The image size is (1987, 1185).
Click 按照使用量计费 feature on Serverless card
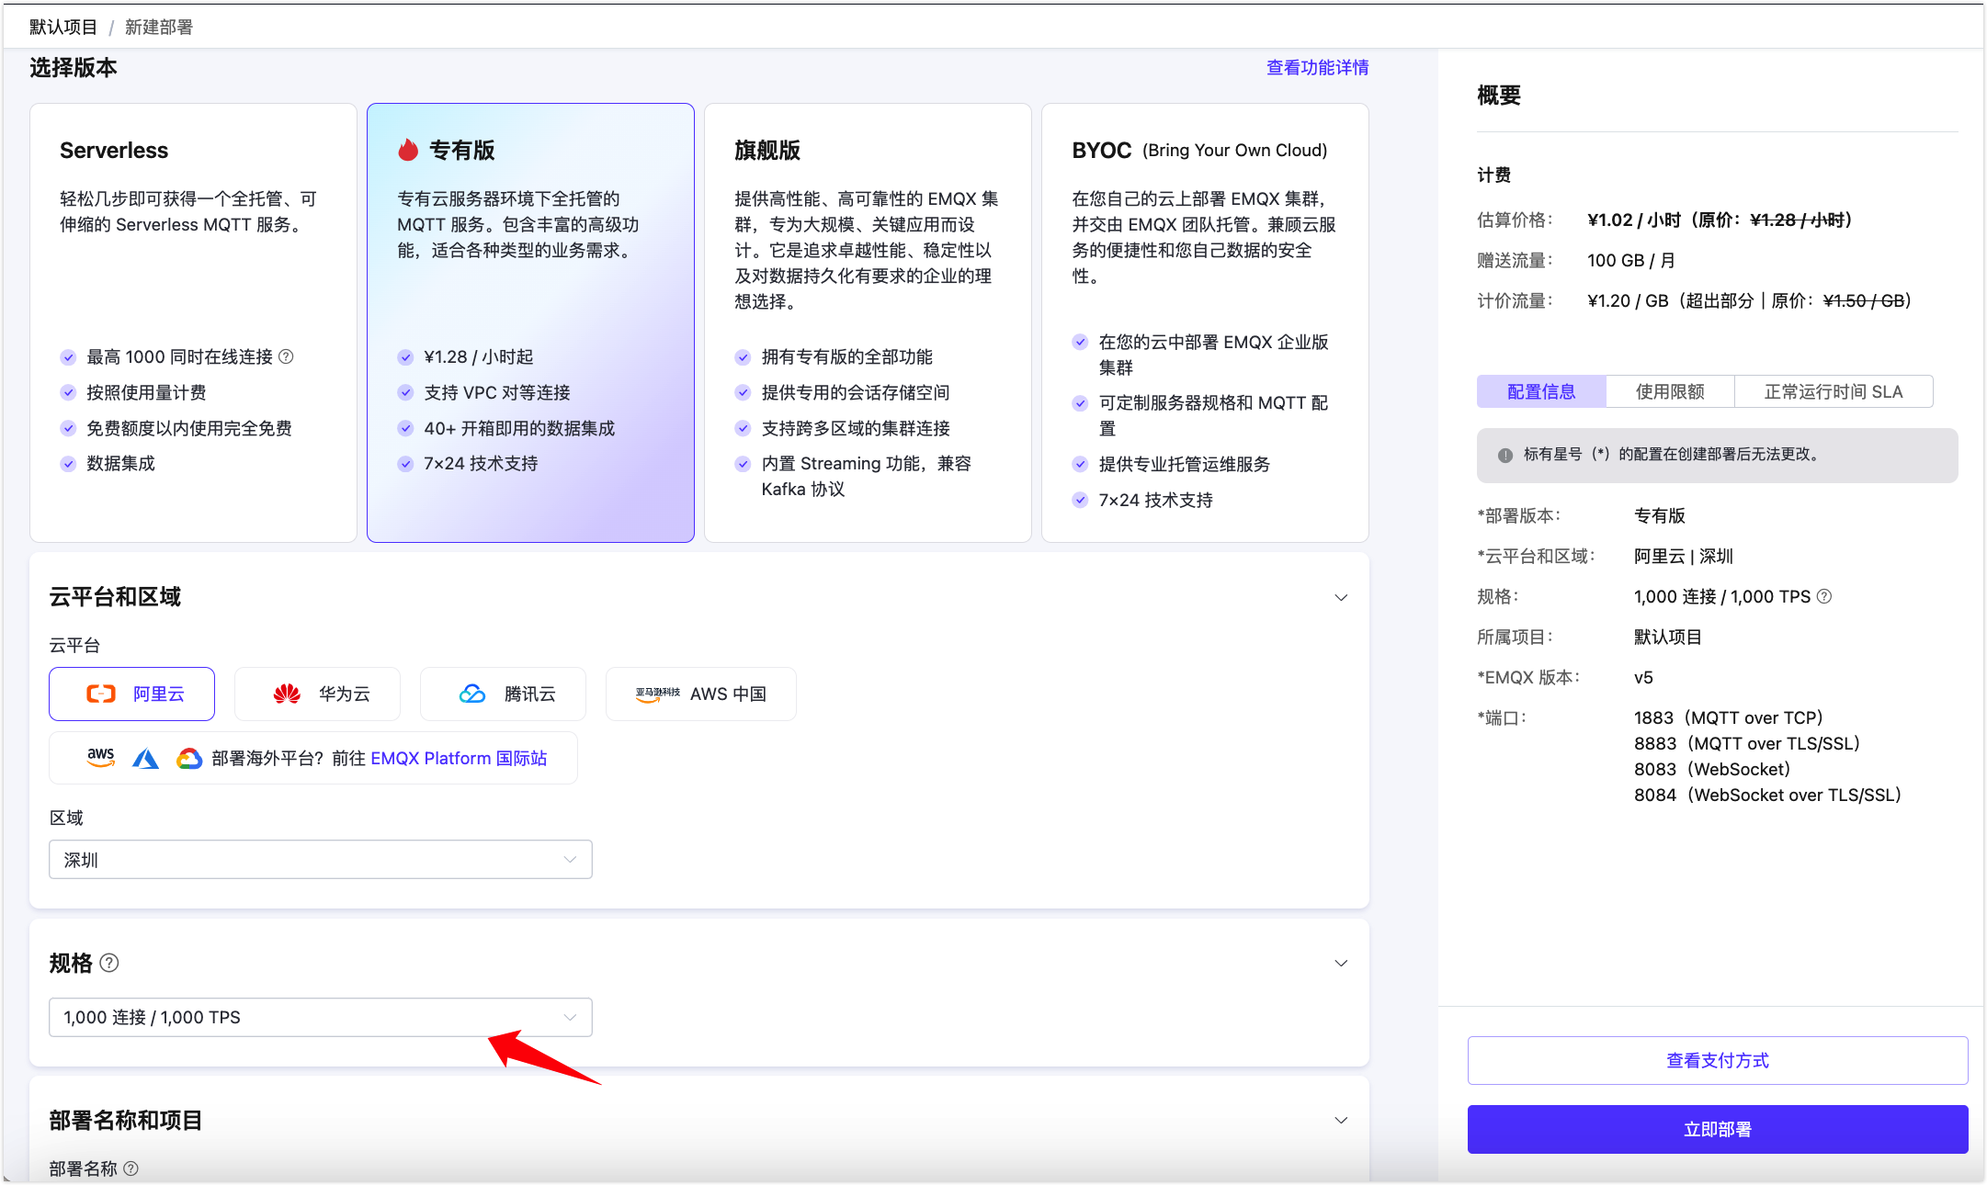point(146,392)
